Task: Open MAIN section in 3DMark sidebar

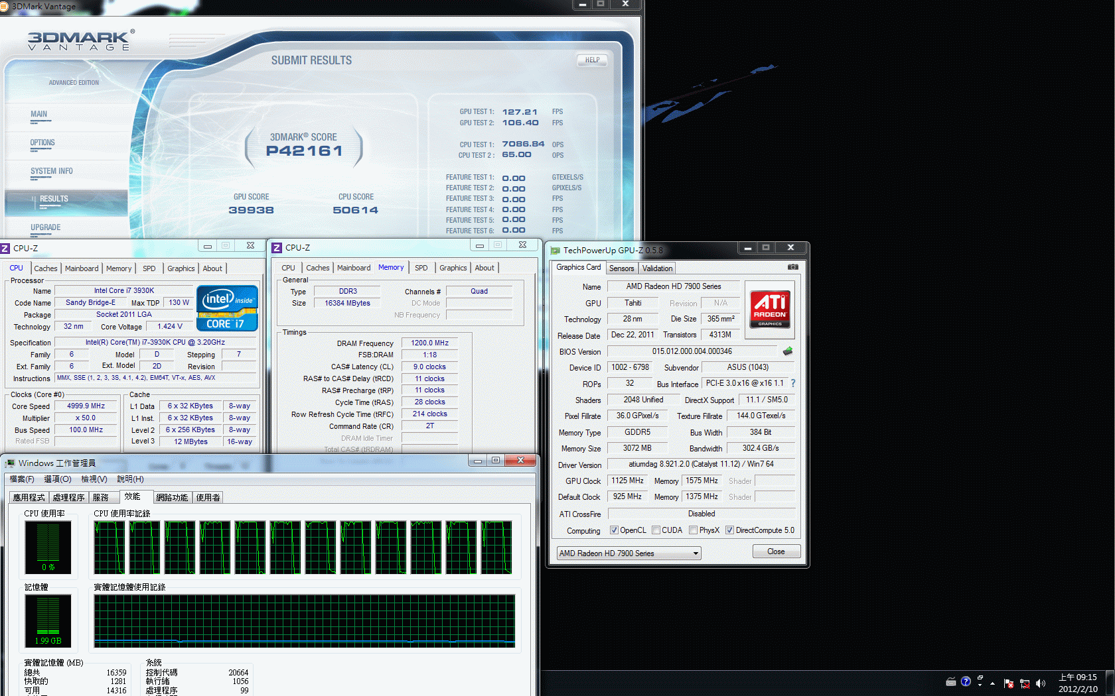Action: (x=39, y=115)
